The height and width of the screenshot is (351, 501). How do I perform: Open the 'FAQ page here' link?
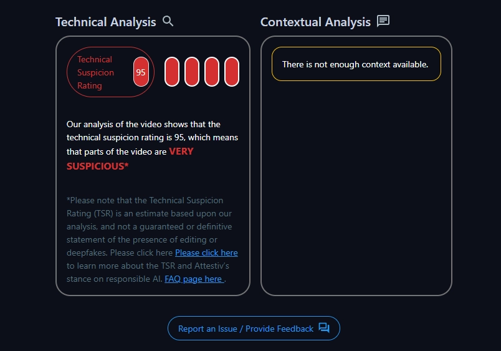pyautogui.click(x=194, y=279)
